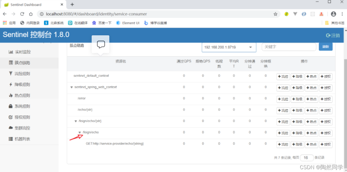Image resolution: width=347 pixels, height=172 pixels.
Task: Select /error resource name
Action: click(82, 98)
